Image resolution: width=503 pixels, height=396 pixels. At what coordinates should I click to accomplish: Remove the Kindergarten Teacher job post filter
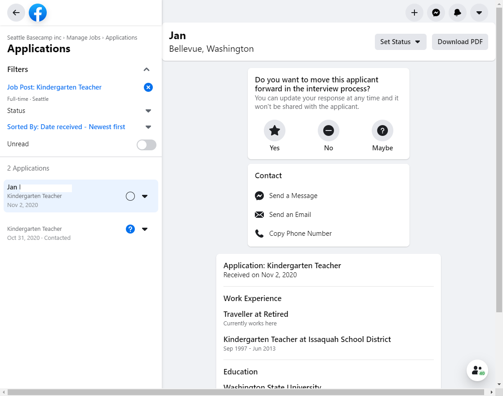[148, 87]
